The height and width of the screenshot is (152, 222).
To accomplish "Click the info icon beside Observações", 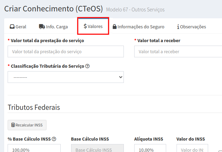I will point(178,27).
